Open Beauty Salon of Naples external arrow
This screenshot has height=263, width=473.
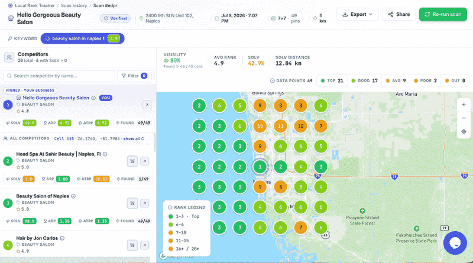tap(145, 203)
